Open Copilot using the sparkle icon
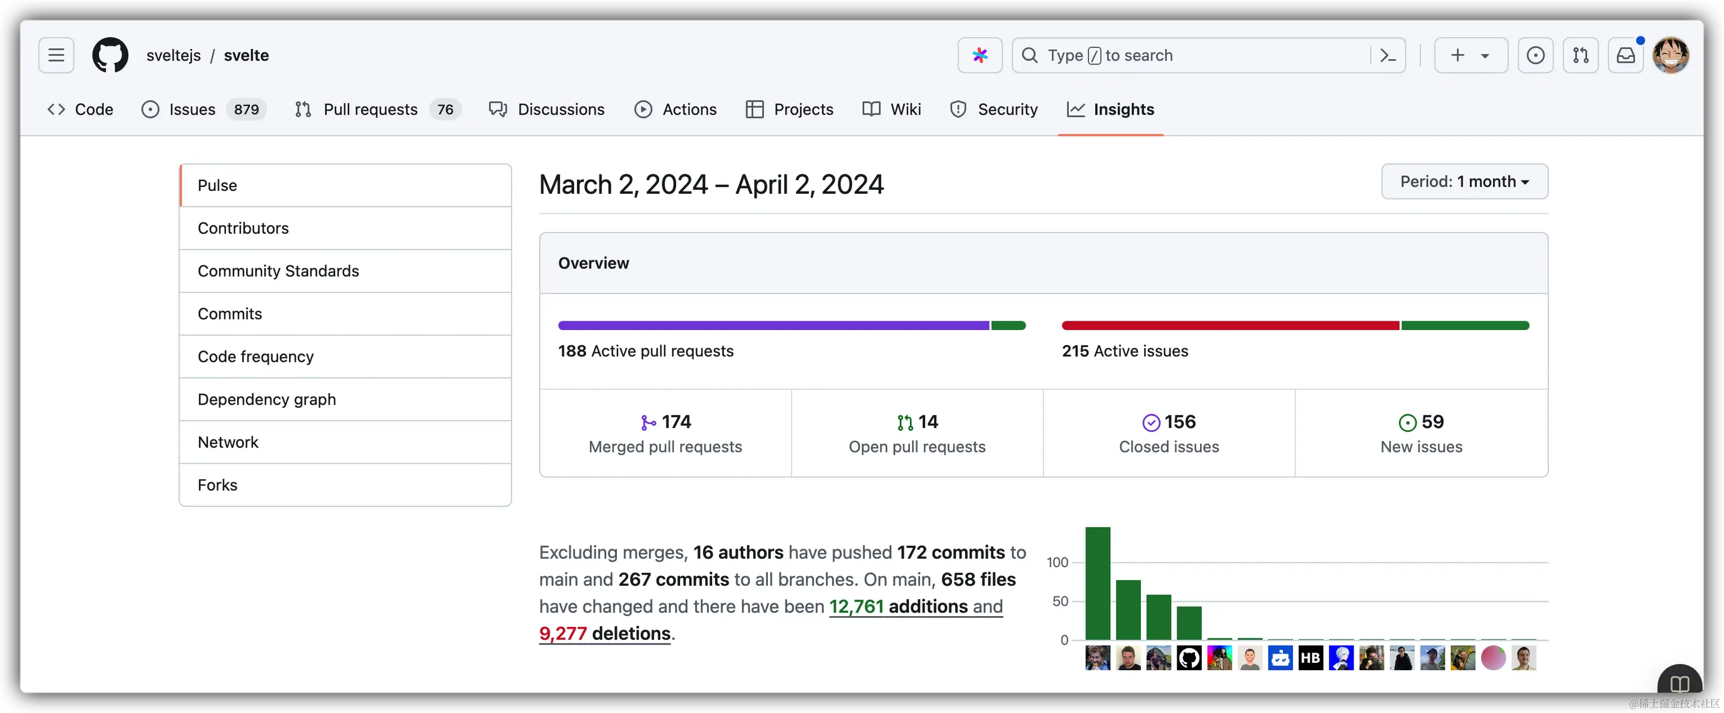 979,55
